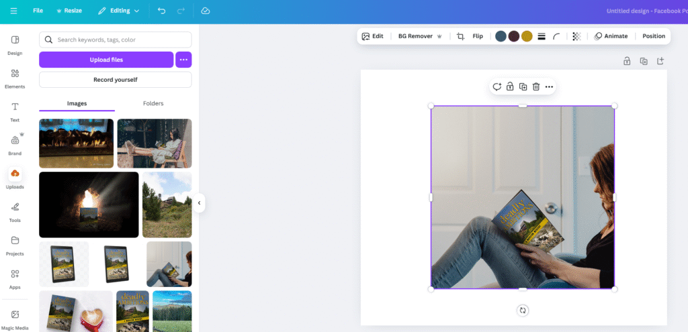Image resolution: width=688 pixels, height=332 pixels.
Task: Select the corner rounding icon
Action: coord(556,36)
